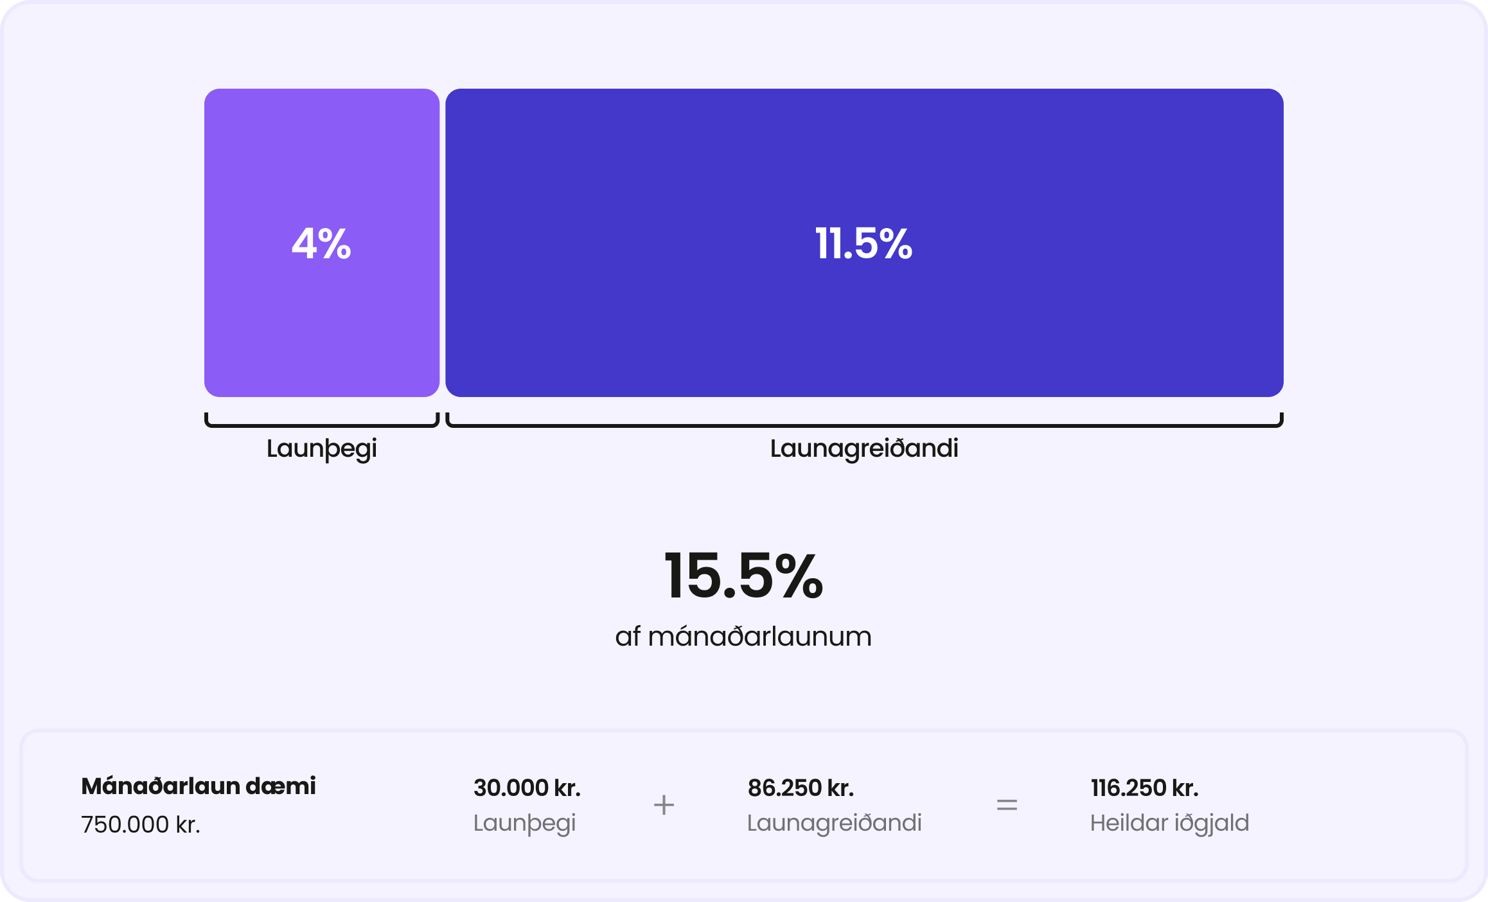The height and width of the screenshot is (902, 1488).
Task: Click the Launþegi label beneath the chart bracket
Action: coord(321,448)
